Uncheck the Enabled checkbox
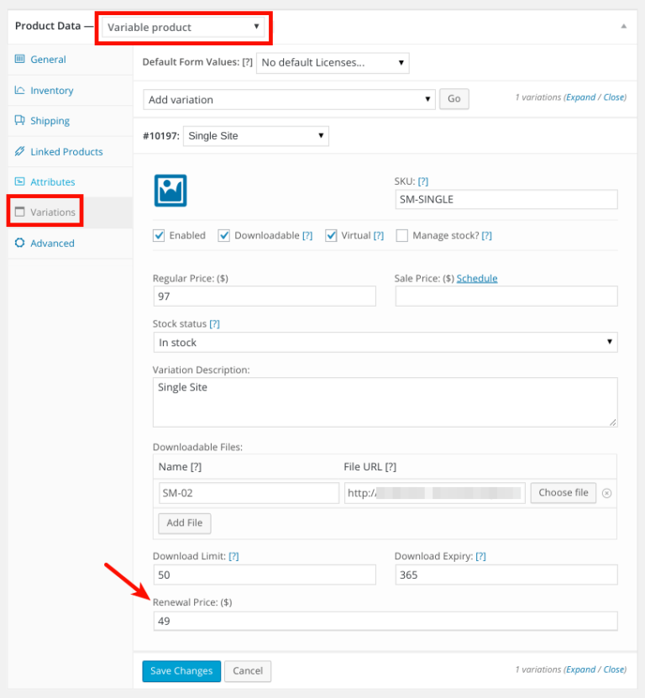The image size is (645, 698). 159,235
